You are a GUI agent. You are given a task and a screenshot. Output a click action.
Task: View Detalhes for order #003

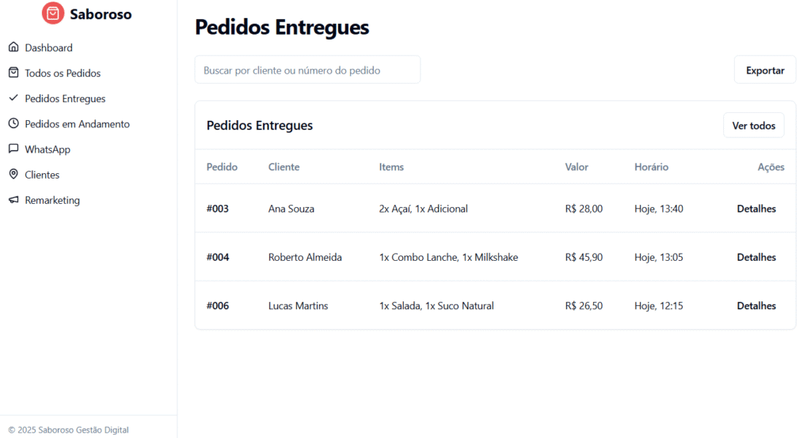756,209
